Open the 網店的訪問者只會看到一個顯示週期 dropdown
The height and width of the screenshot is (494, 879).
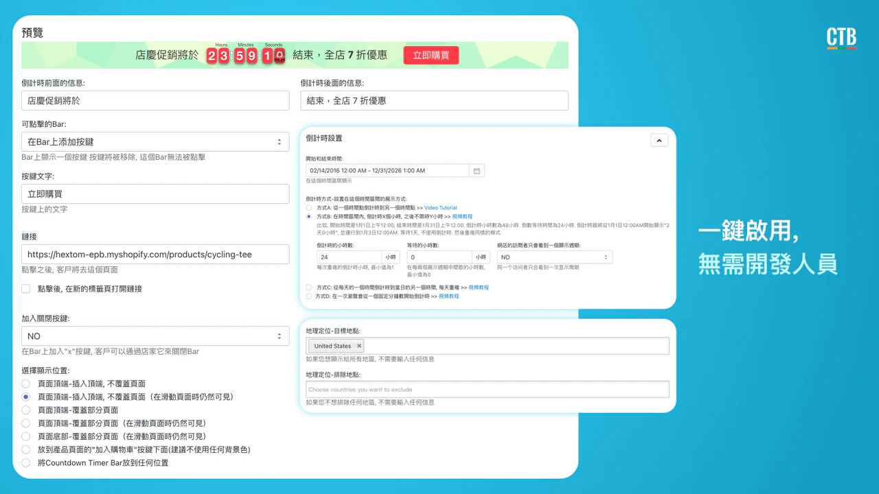554,257
